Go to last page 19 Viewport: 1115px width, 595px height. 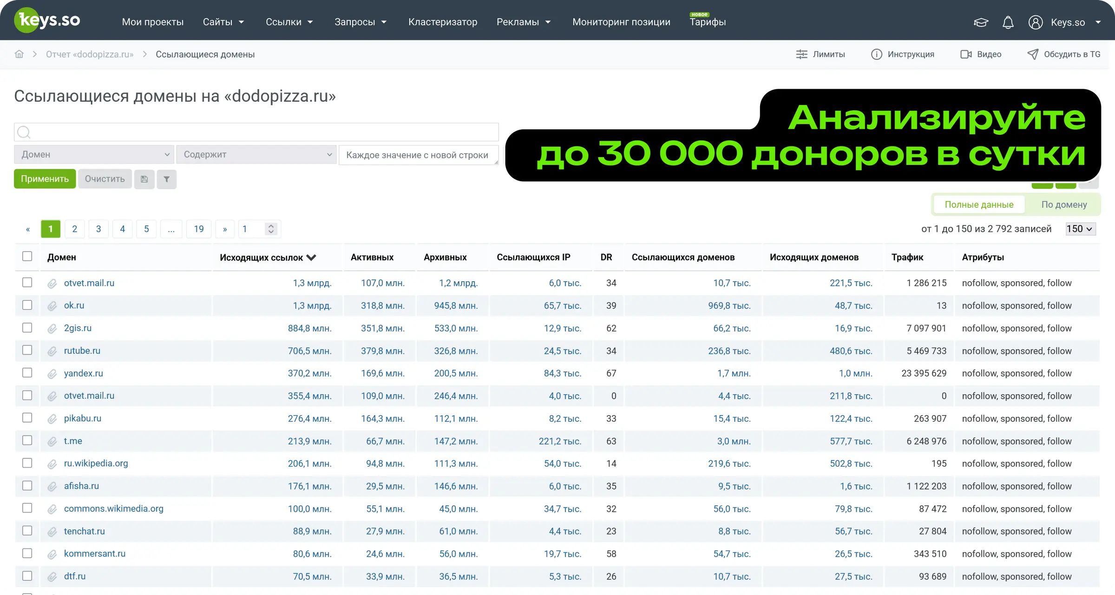198,229
